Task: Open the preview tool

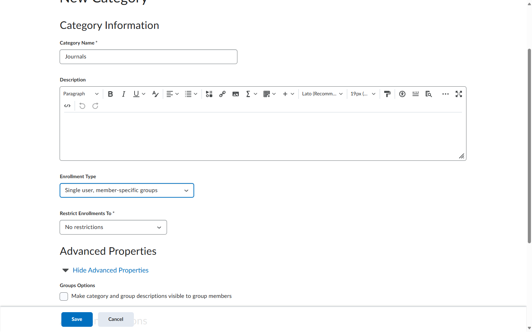Action: 429,94
